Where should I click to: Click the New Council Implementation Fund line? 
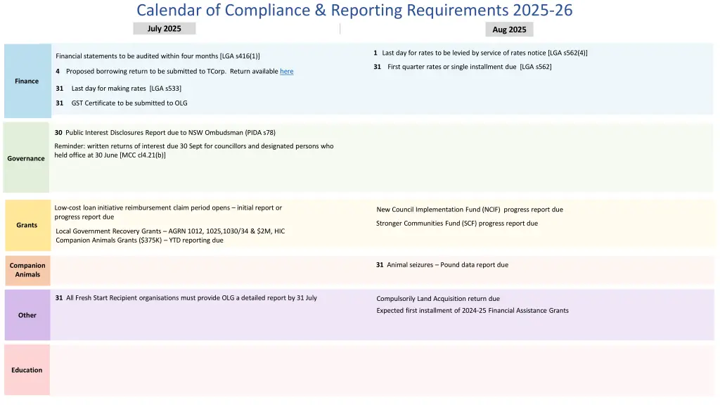470,210
